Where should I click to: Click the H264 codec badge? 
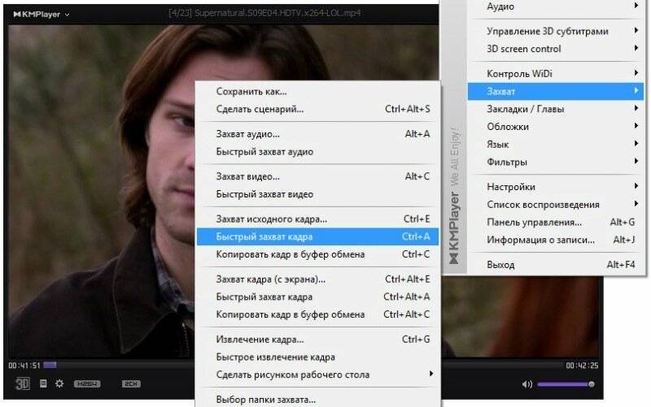[x=87, y=383]
